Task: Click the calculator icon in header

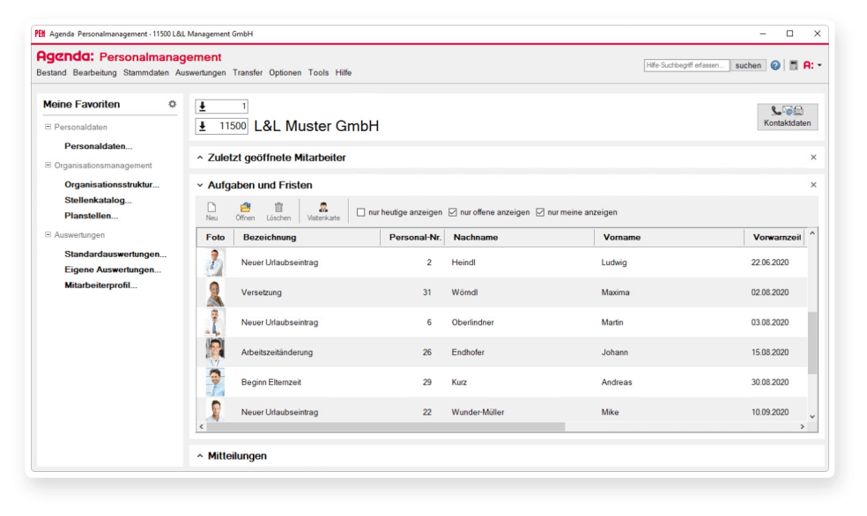Action: point(793,65)
